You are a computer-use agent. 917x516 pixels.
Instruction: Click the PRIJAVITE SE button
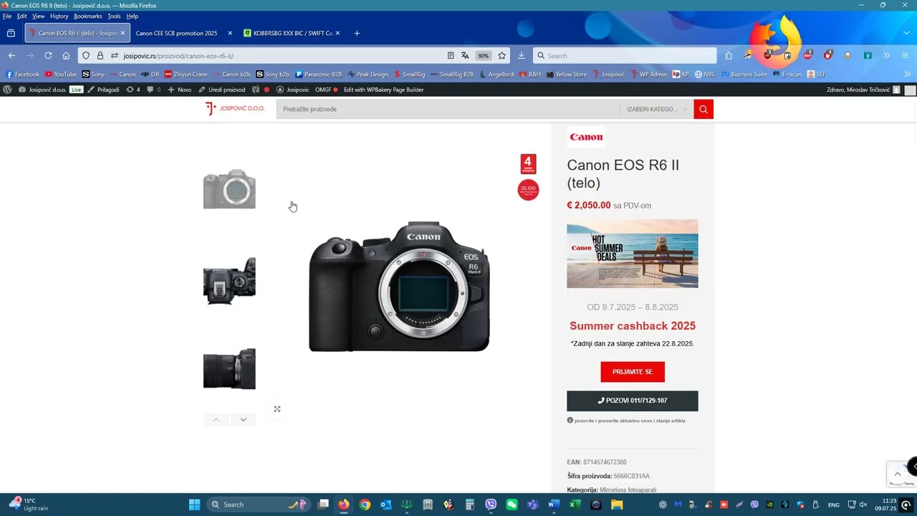point(633,372)
